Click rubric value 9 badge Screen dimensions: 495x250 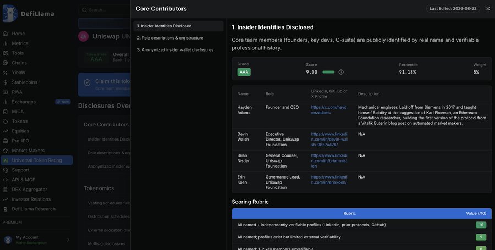(x=481, y=237)
